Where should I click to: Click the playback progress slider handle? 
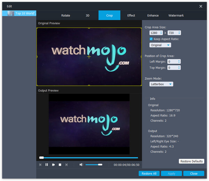(41, 158)
